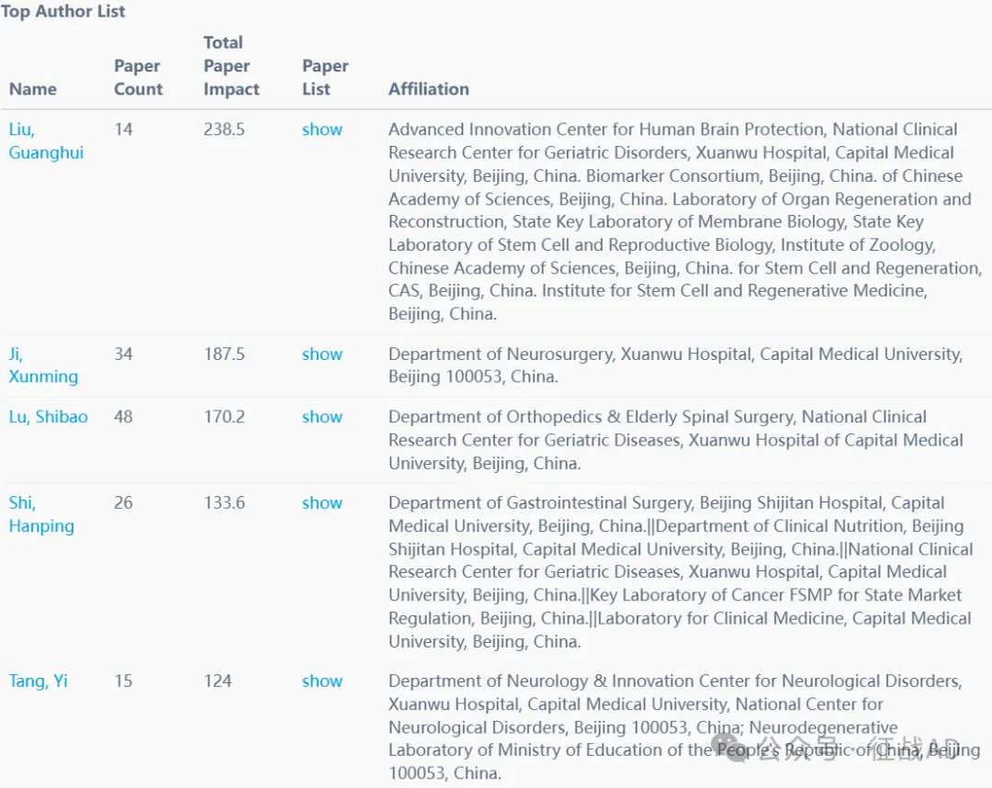Select total impact value 187.5
992x788 pixels.
coord(224,355)
